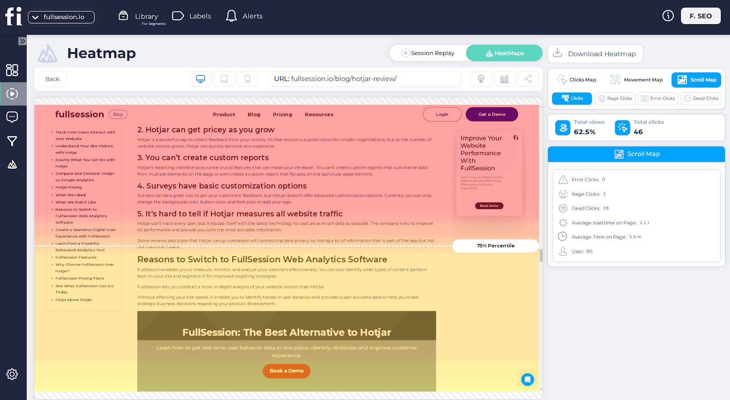Image resolution: width=730 pixels, height=400 pixels.
Task: Click the fullsession page logo
Action: pos(79,114)
